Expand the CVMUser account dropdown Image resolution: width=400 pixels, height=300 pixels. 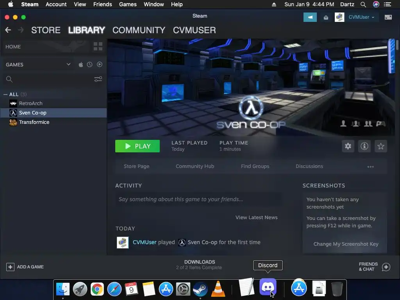(x=361, y=17)
